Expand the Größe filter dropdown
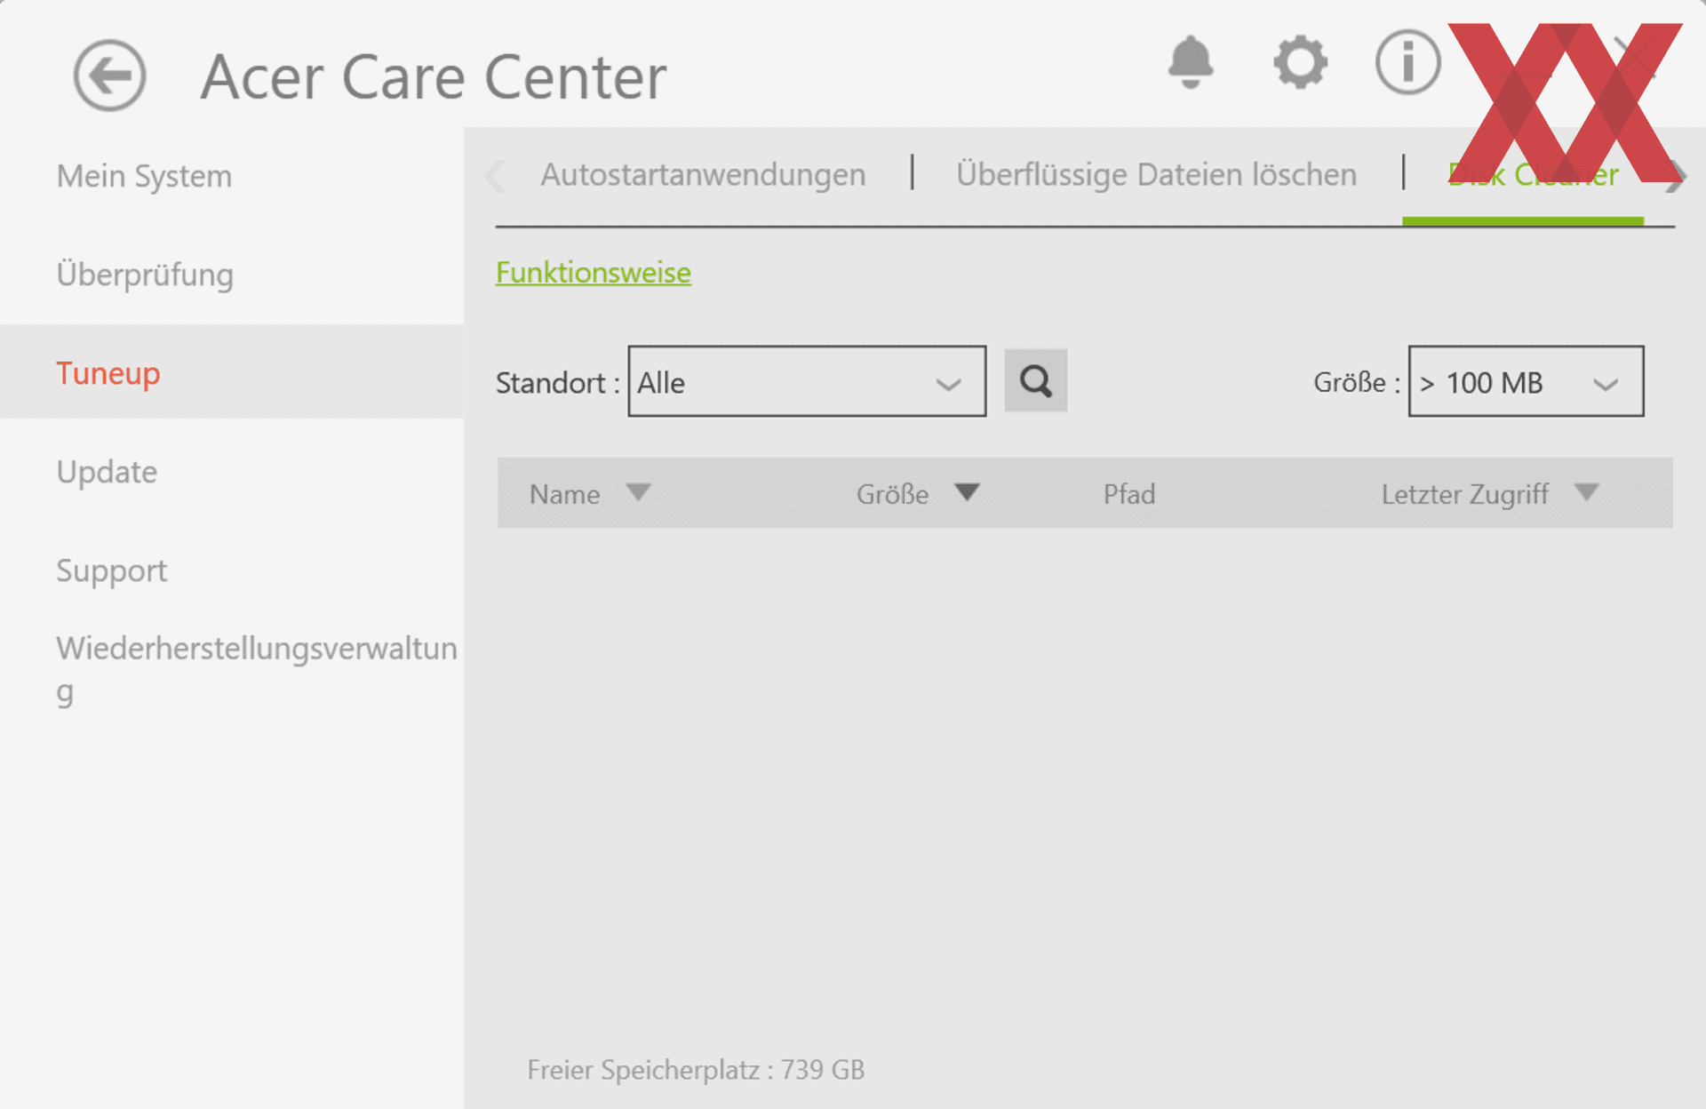Screen dimensions: 1706x1109 (1526, 381)
